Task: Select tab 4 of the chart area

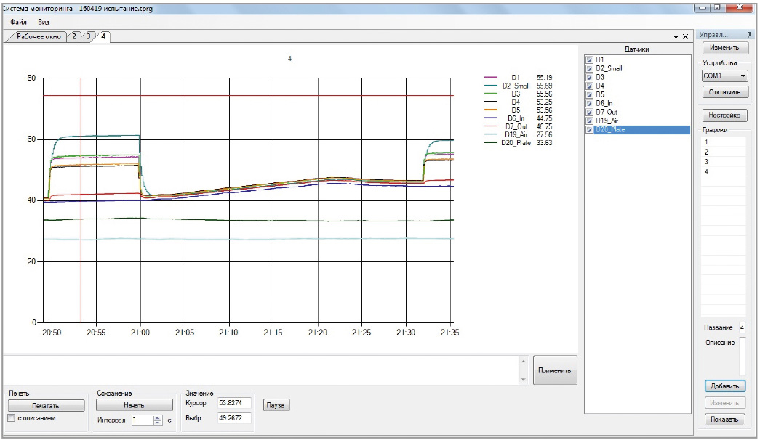Action: coord(103,36)
